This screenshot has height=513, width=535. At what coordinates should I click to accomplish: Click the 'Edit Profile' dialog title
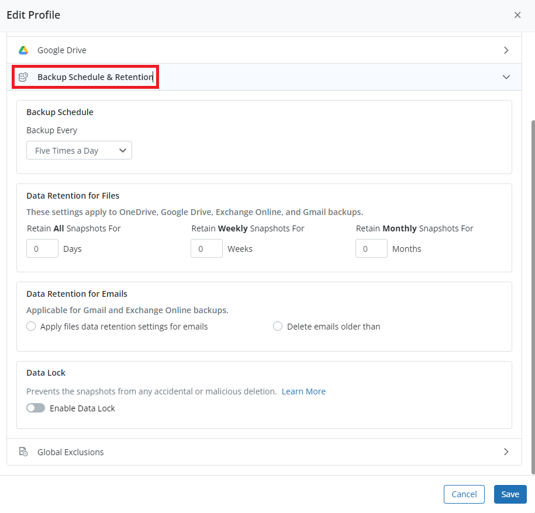click(x=33, y=15)
